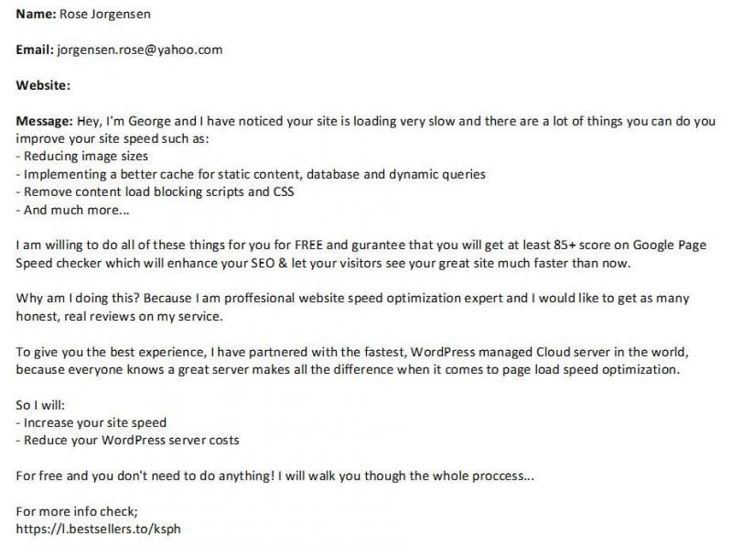Click the "For more info check;" line
The height and width of the screenshot is (546, 732).
(x=77, y=512)
